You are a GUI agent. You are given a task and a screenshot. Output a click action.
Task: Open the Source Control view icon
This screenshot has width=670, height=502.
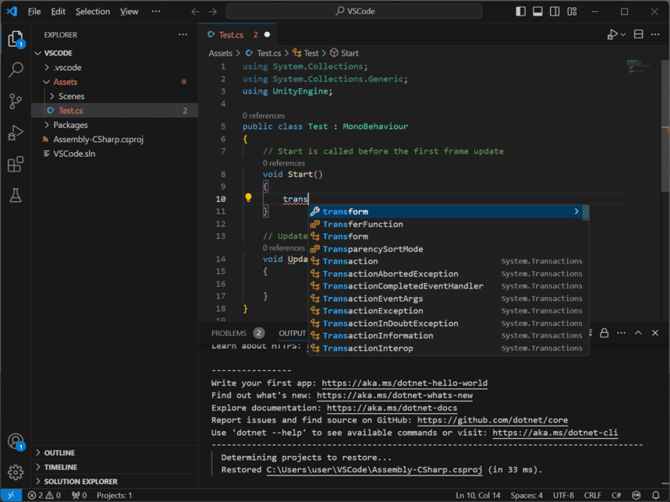[16, 101]
